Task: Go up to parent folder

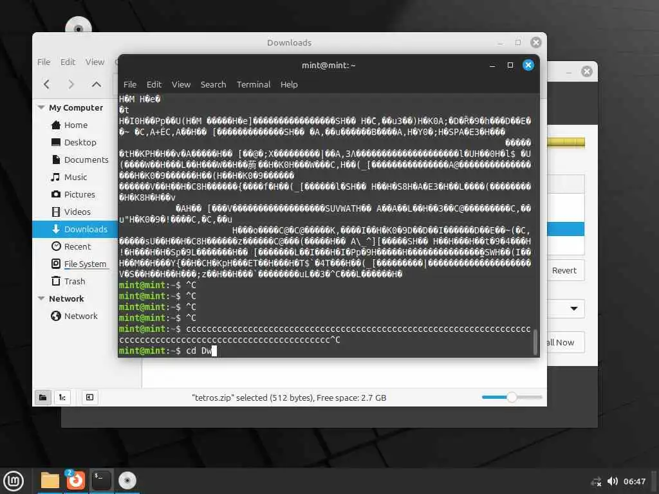Action: [97, 84]
